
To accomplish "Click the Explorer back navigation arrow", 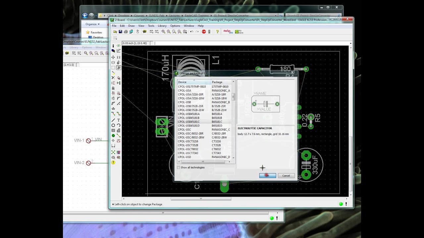I will click(85, 16).
